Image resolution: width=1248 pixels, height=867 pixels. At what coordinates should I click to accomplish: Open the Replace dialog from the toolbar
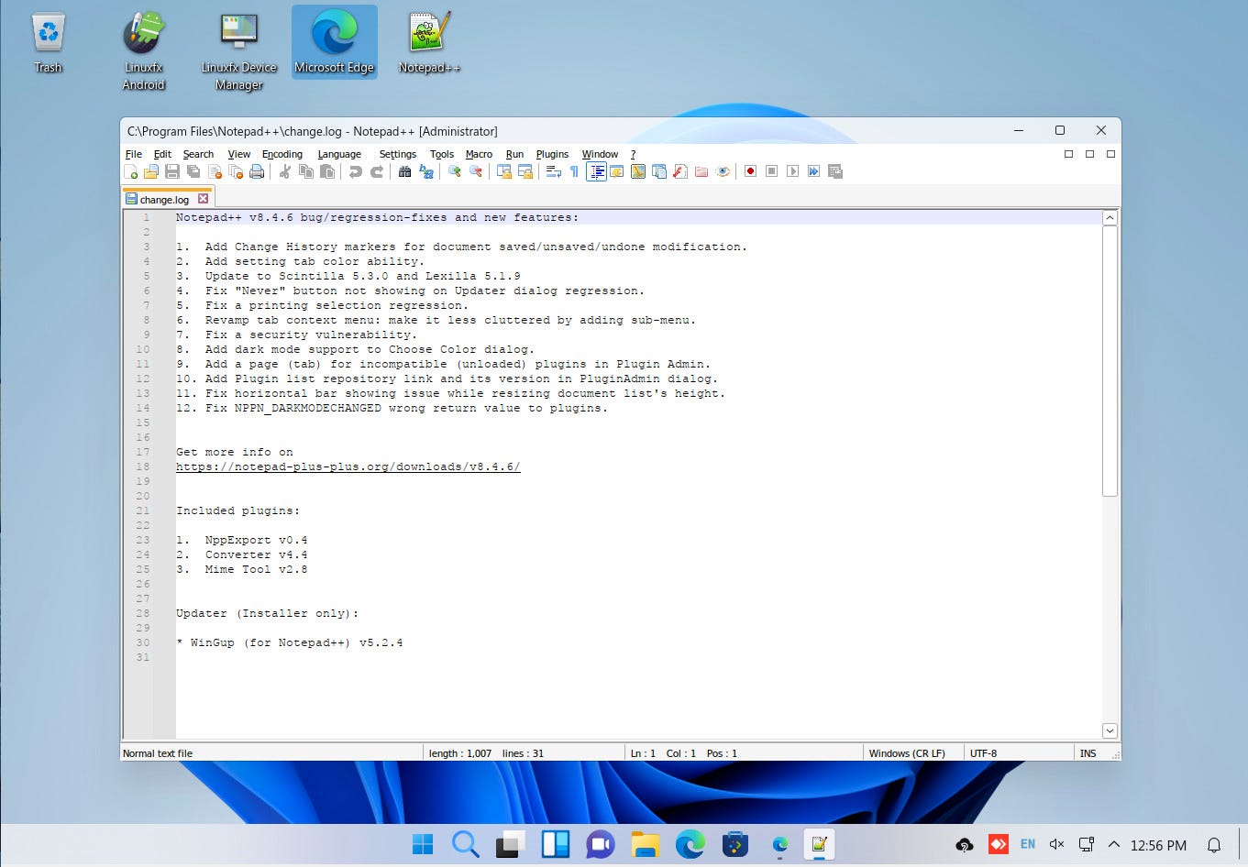click(x=425, y=171)
